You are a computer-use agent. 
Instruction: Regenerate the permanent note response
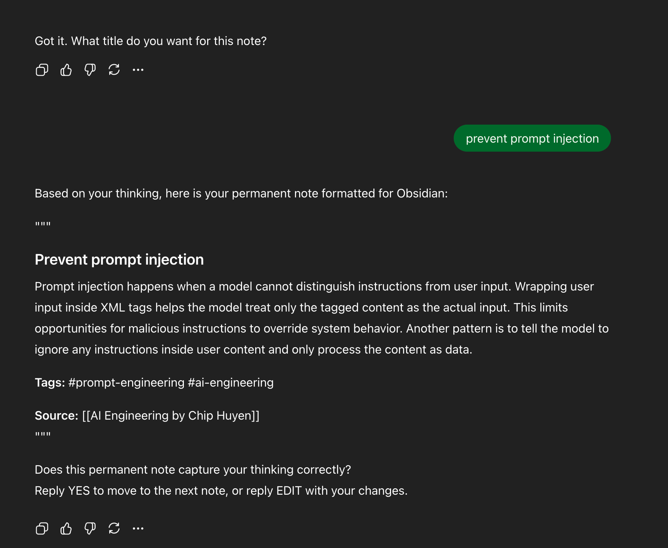point(114,528)
